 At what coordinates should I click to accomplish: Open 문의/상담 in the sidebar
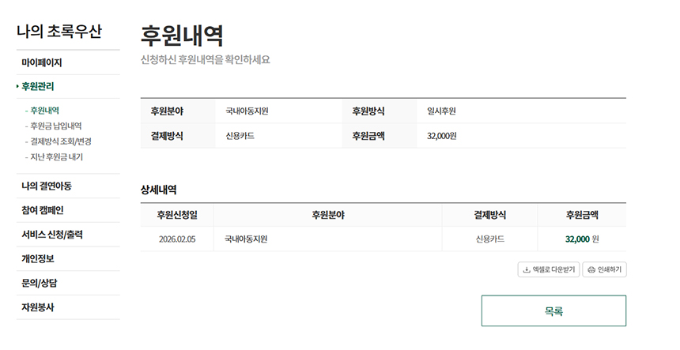click(38, 283)
